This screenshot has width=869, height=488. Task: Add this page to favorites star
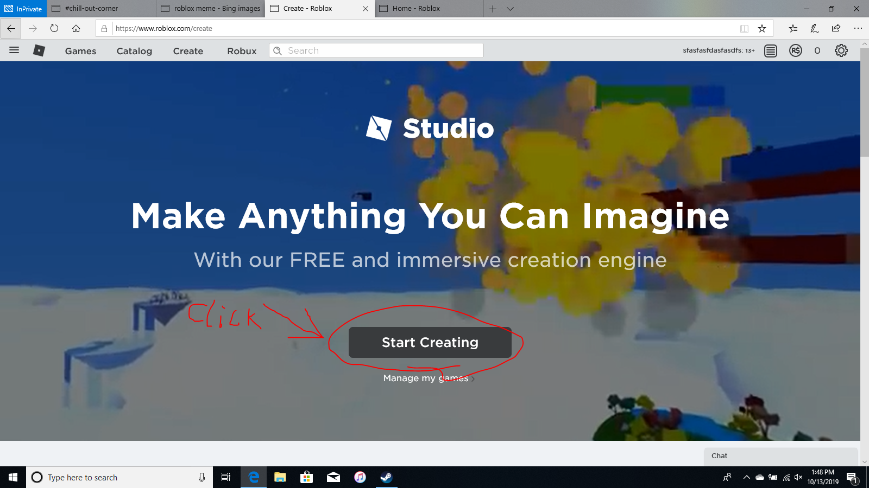[x=762, y=29]
